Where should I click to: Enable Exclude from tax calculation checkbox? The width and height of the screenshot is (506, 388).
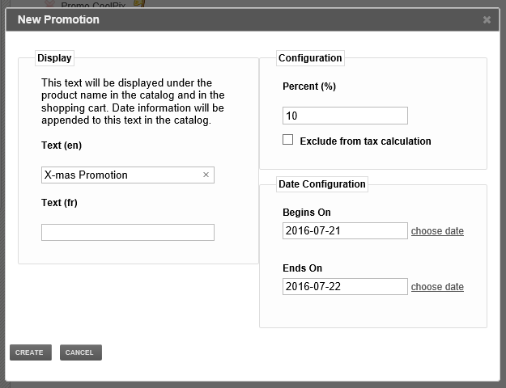288,140
